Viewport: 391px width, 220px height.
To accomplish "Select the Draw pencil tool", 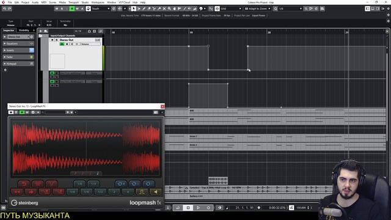I will coord(144,9).
